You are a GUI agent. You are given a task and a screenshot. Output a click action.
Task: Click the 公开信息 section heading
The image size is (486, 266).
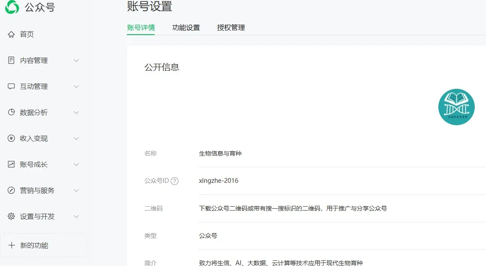pyautogui.click(x=162, y=67)
